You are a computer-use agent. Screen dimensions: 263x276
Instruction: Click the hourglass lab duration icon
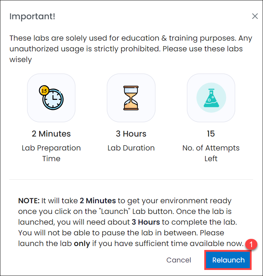(131, 98)
